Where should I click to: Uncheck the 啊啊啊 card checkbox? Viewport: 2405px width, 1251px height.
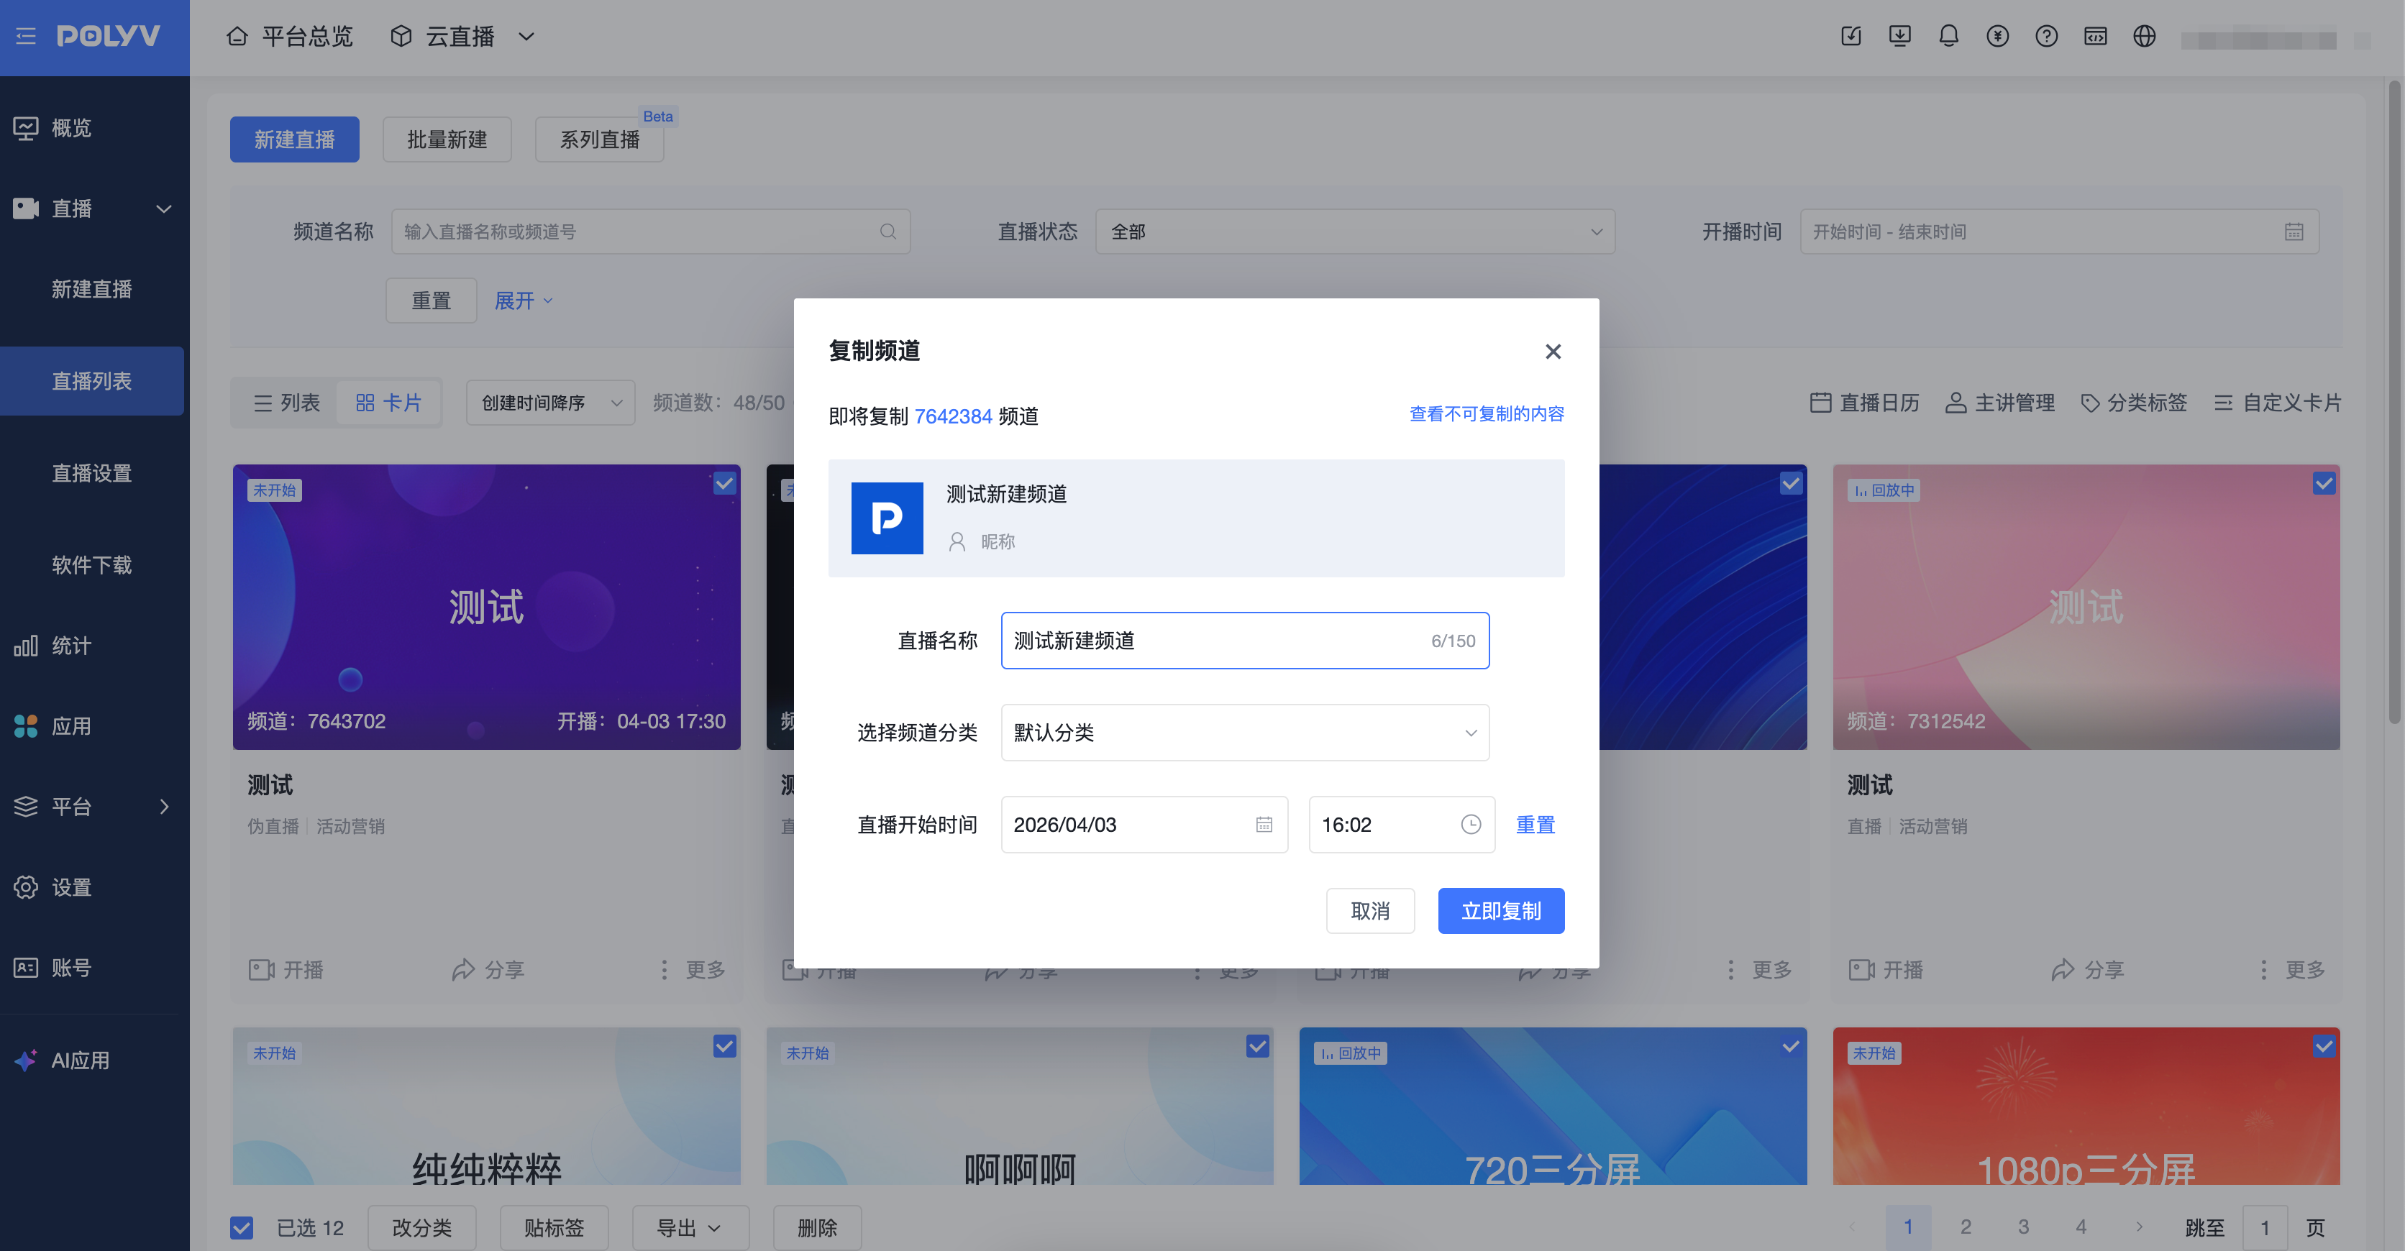[1258, 1047]
